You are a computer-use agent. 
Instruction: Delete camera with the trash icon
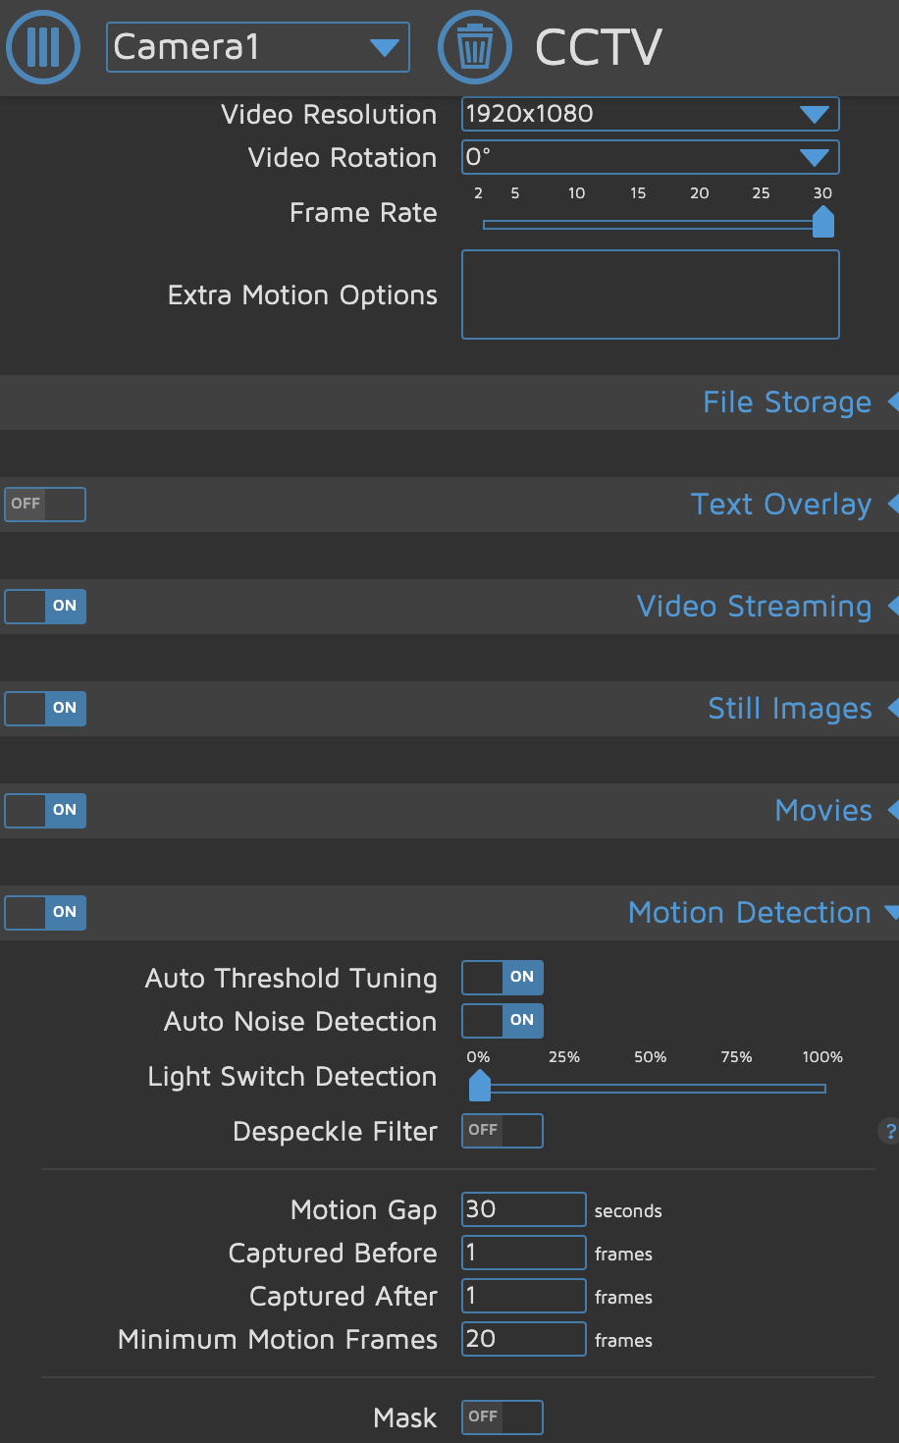point(475,46)
